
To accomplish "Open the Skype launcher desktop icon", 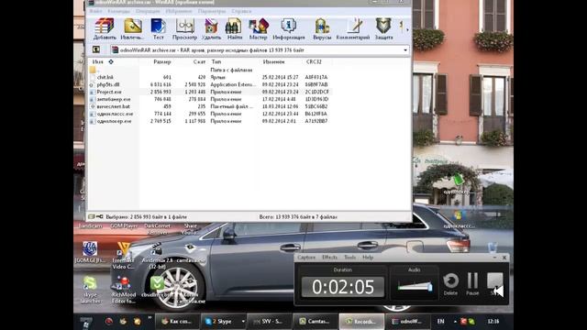I will point(90,290).
